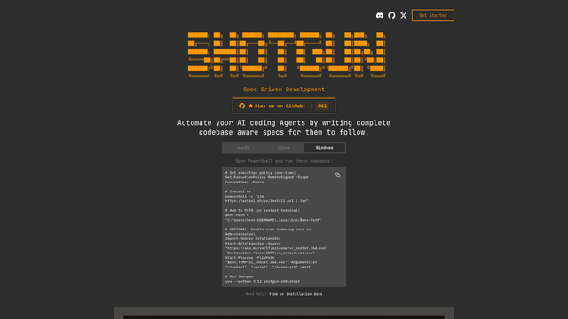Click the GitHub octocat icon inside star button
568x319 pixels.
coord(242,105)
